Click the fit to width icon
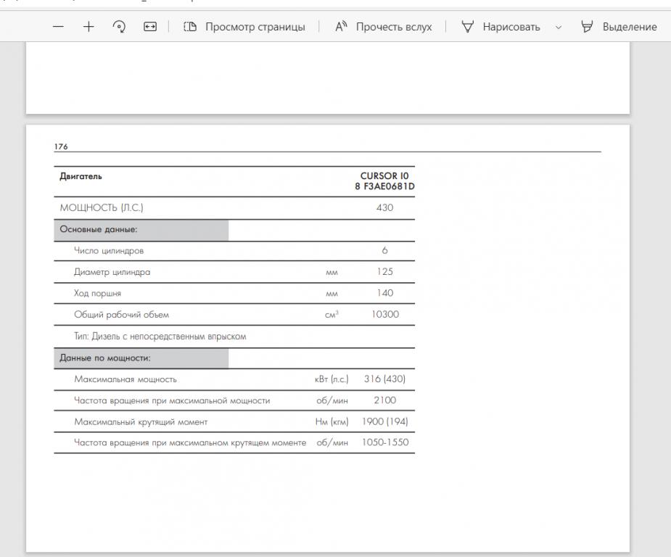The width and height of the screenshot is (671, 557). (149, 27)
